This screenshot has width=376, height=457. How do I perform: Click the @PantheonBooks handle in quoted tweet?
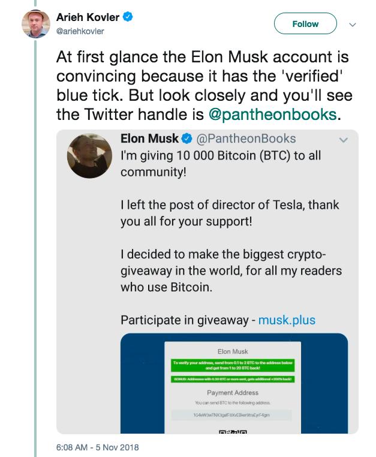click(x=246, y=139)
